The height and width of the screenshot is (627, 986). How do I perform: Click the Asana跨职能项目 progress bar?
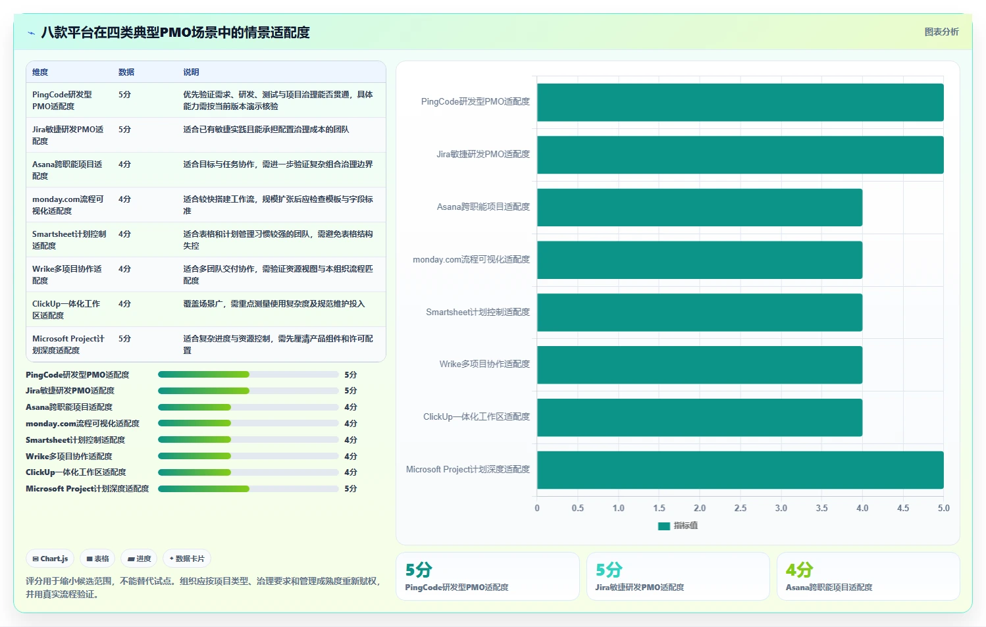click(248, 407)
